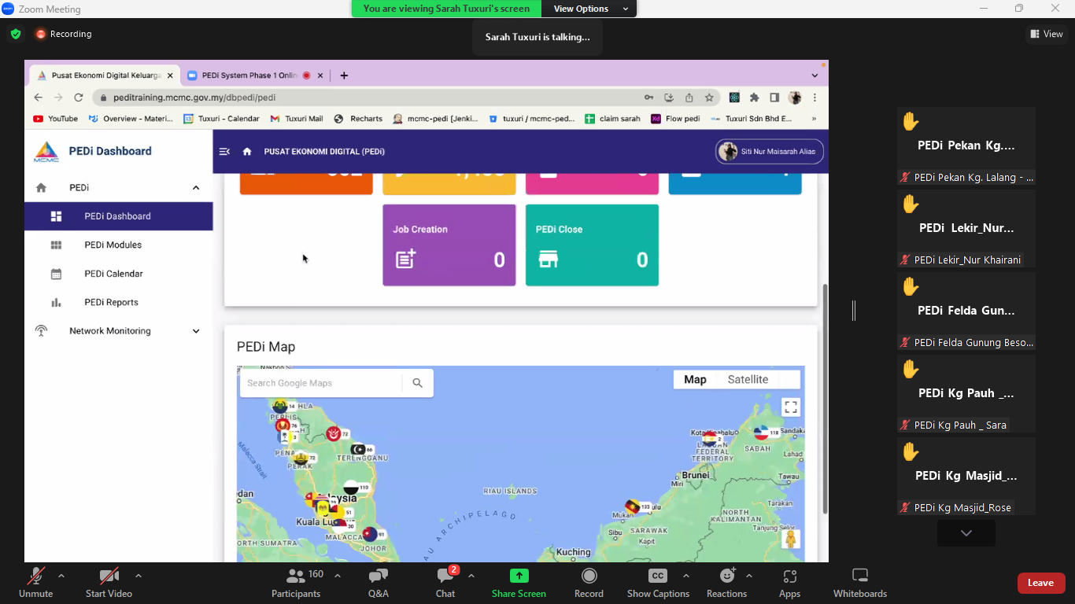Open video options arrow next to Start Video
1075x604 pixels.
click(139, 576)
